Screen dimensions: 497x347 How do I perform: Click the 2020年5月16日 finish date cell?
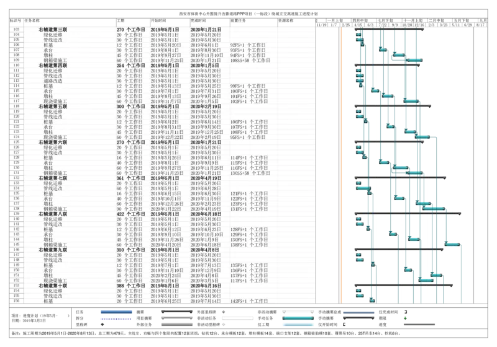(205, 285)
